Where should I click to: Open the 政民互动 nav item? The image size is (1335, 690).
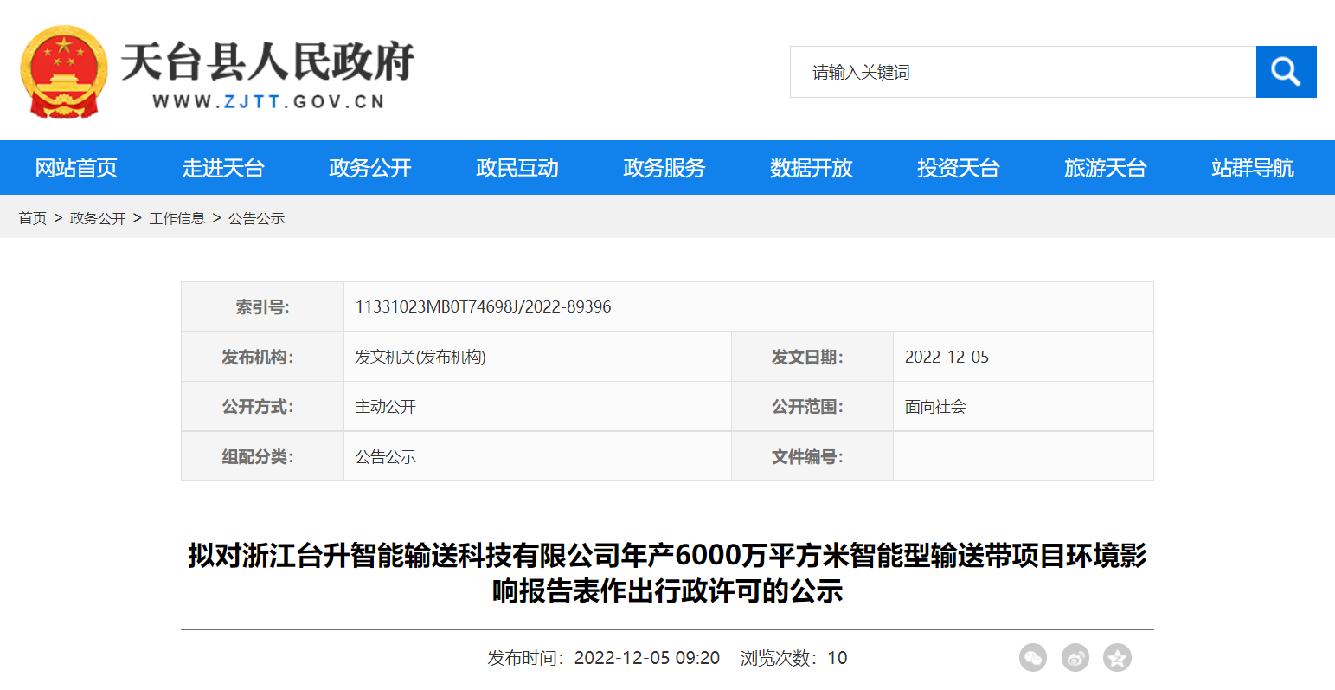pos(517,168)
